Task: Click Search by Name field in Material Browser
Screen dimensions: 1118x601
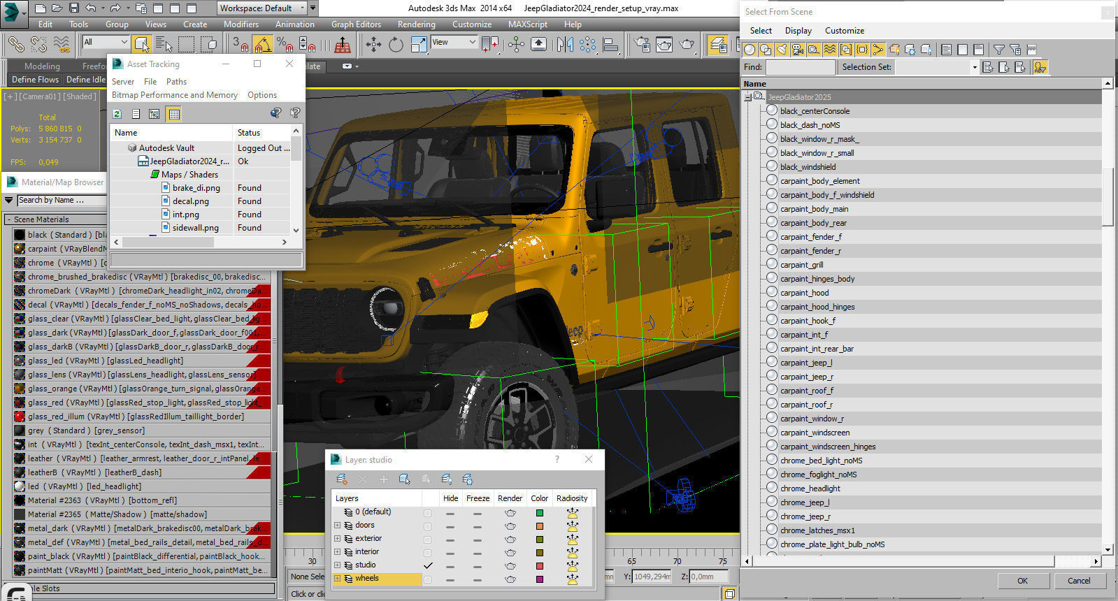Action: pyautogui.click(x=62, y=201)
